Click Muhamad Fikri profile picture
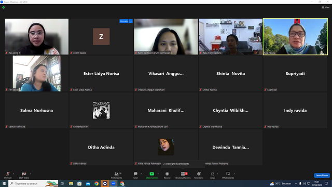Viewport: 332px width, 187px height. (101, 110)
